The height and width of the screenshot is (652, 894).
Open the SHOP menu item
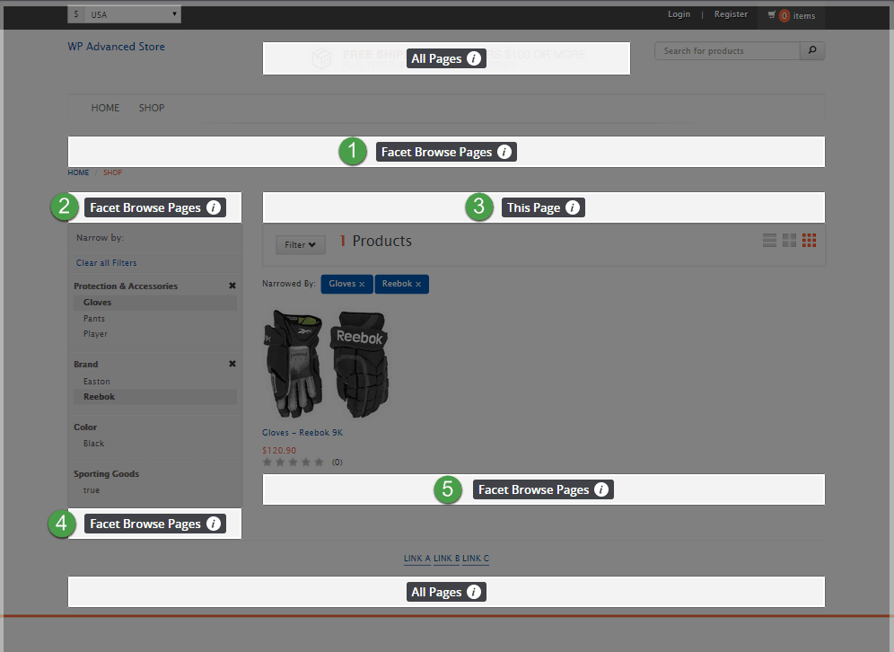click(152, 108)
